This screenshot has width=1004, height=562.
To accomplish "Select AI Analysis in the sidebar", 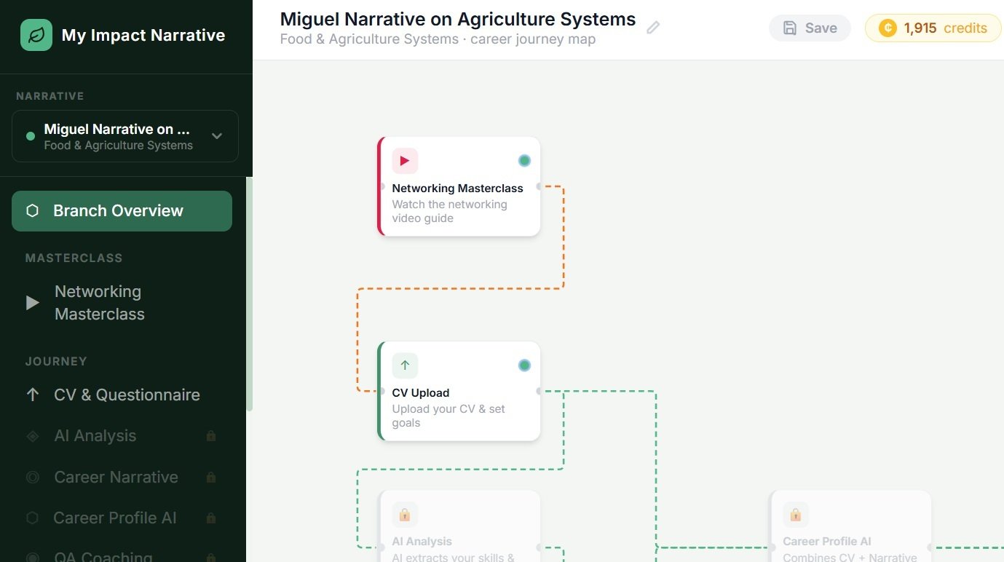I will 95,436.
